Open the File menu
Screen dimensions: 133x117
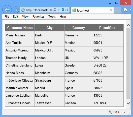(x=7, y=17)
